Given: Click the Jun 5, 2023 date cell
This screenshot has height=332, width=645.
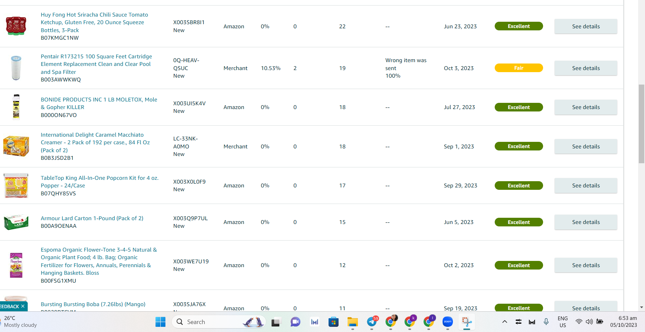Looking at the screenshot, I should tap(459, 222).
